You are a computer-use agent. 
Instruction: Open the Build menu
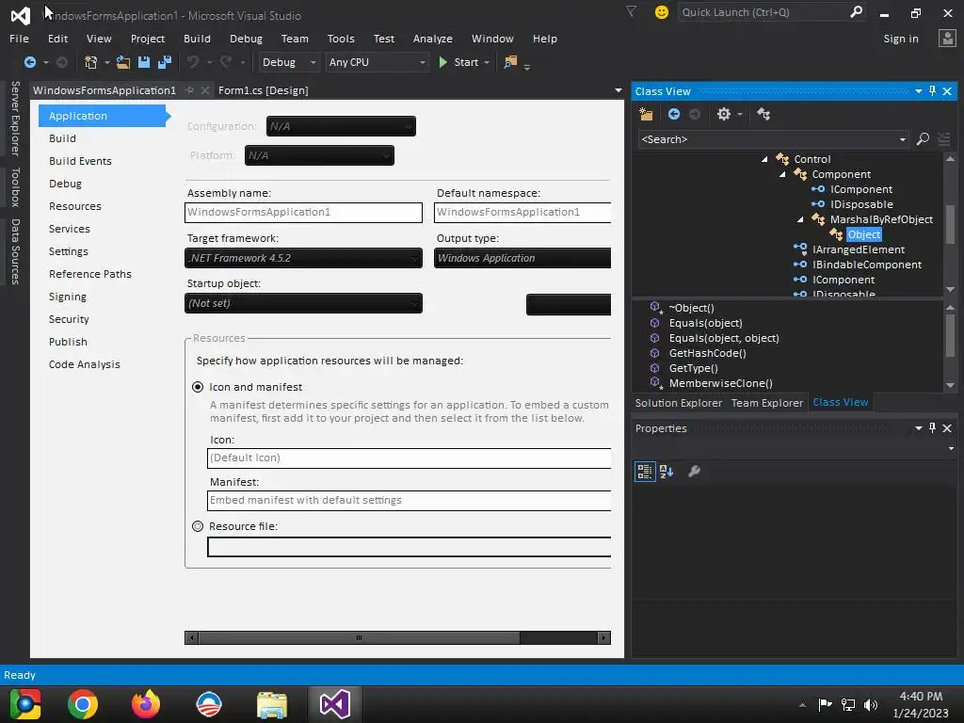(198, 39)
